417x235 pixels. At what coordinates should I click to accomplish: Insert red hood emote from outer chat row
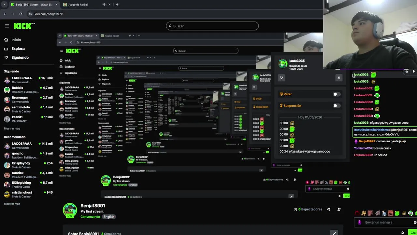357,213
